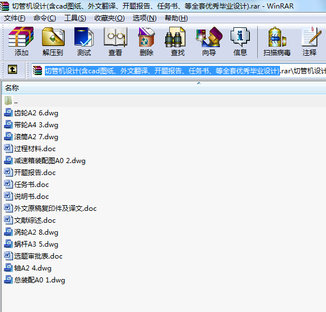Select file 说明书.doc
The width and height of the screenshot is (326, 312).
click(27, 196)
